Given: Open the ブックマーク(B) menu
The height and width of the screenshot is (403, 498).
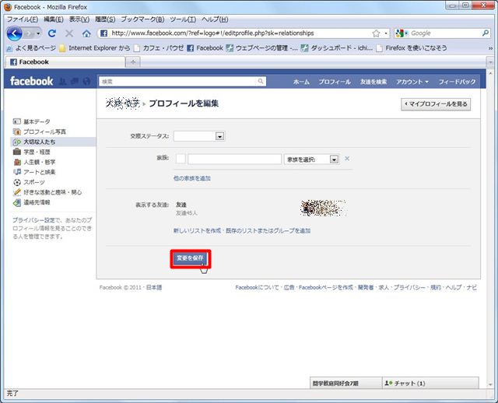Looking at the screenshot, I should (x=142, y=19).
